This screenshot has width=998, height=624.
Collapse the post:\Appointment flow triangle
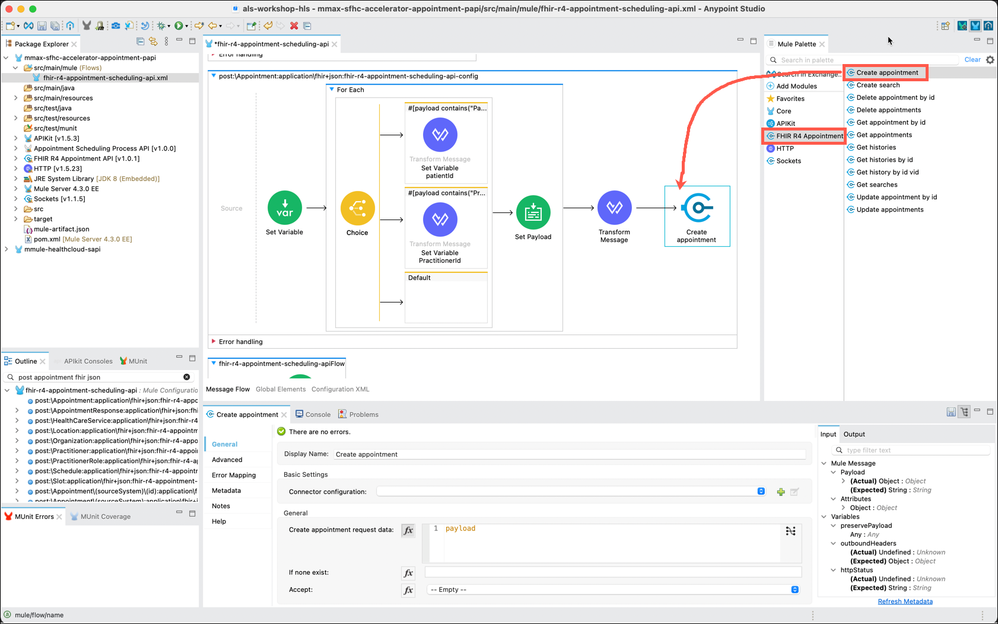[214, 76]
